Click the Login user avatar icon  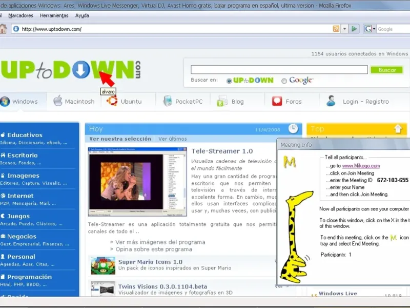[331, 101]
